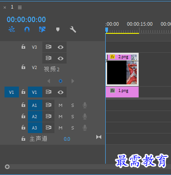Toggle V1 source patching button
Screen dimensions: 171x175
pos(12,92)
